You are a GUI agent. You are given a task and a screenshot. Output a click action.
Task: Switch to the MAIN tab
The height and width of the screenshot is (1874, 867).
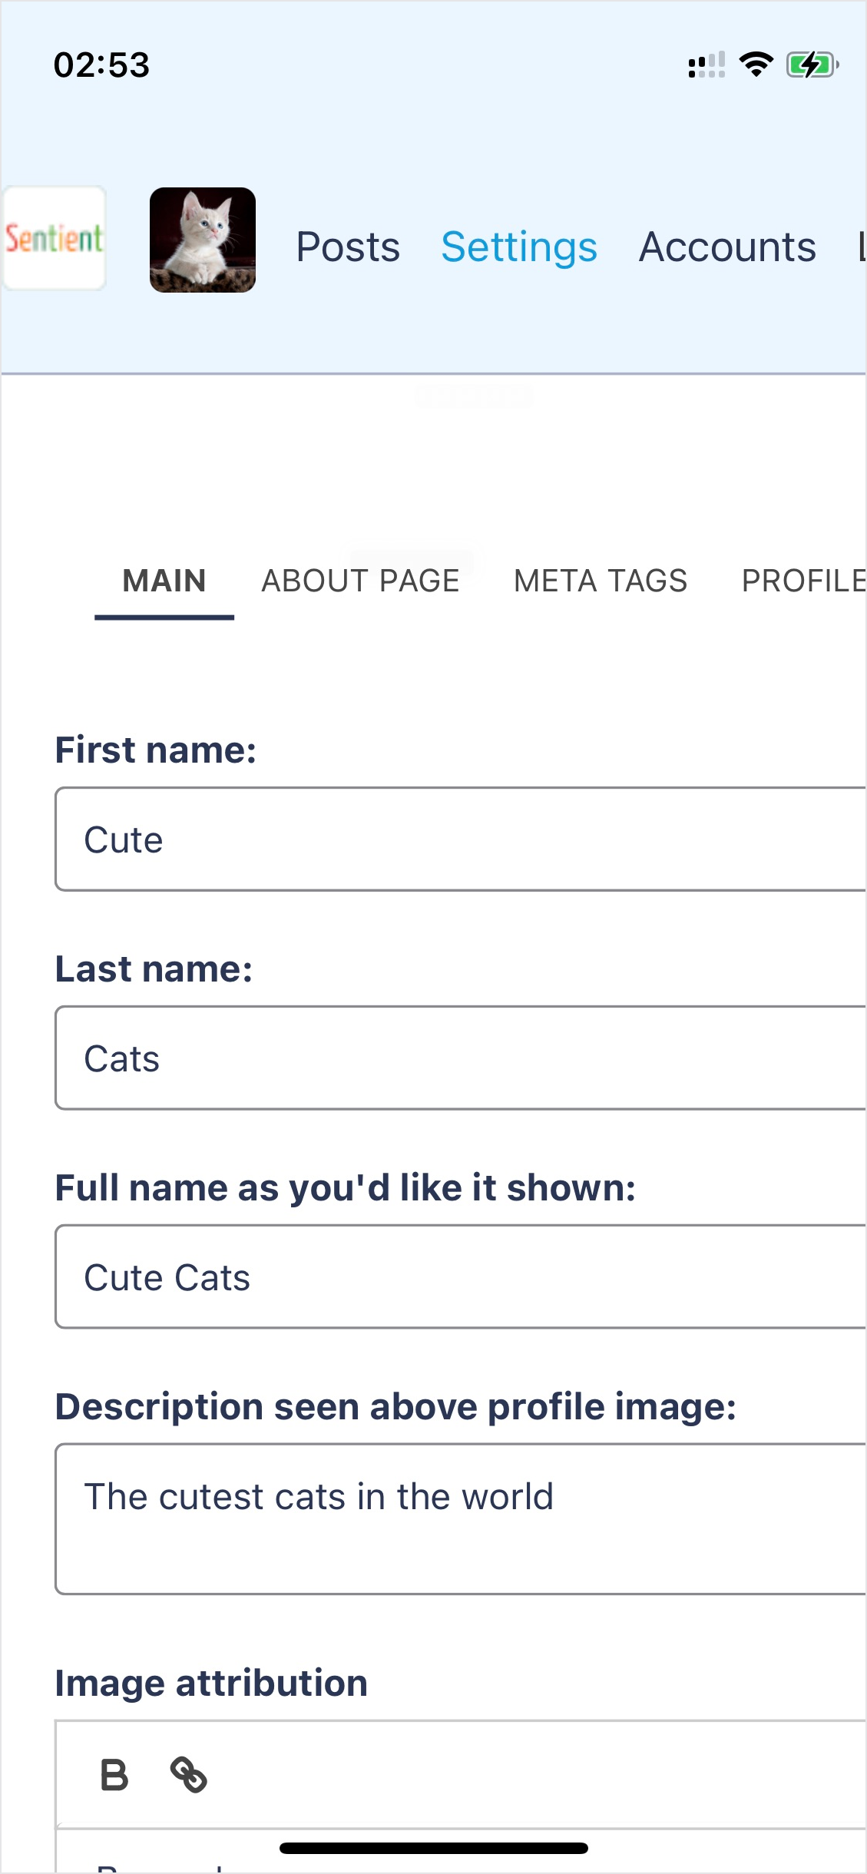(x=164, y=581)
